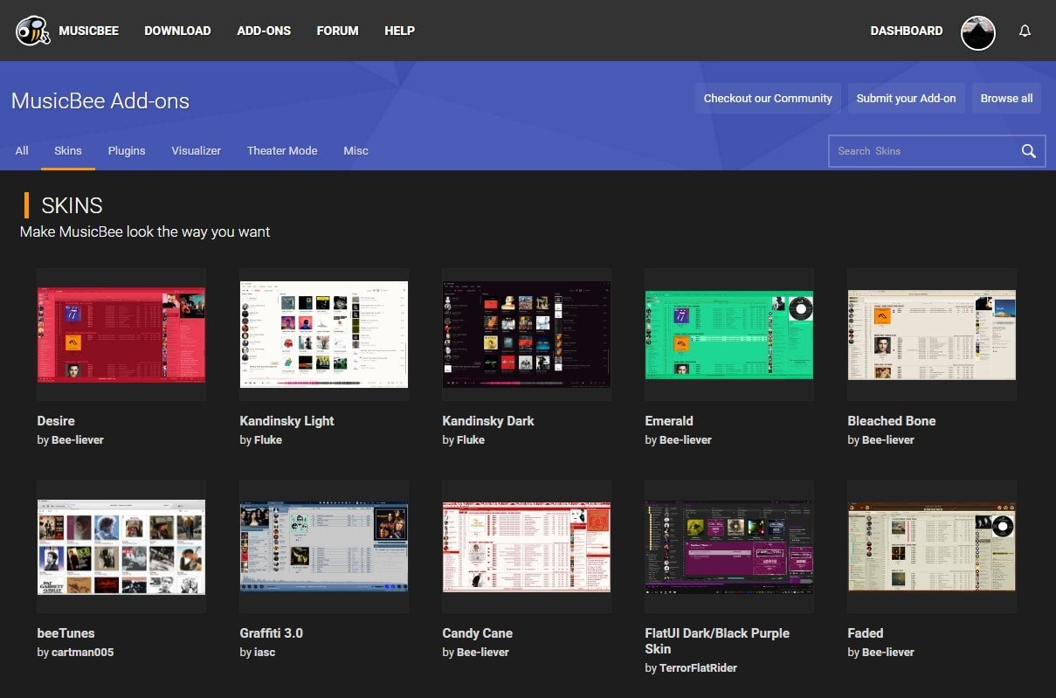Open author iasc under Graffiti 3.0
1056x698 pixels.
pyautogui.click(x=265, y=653)
